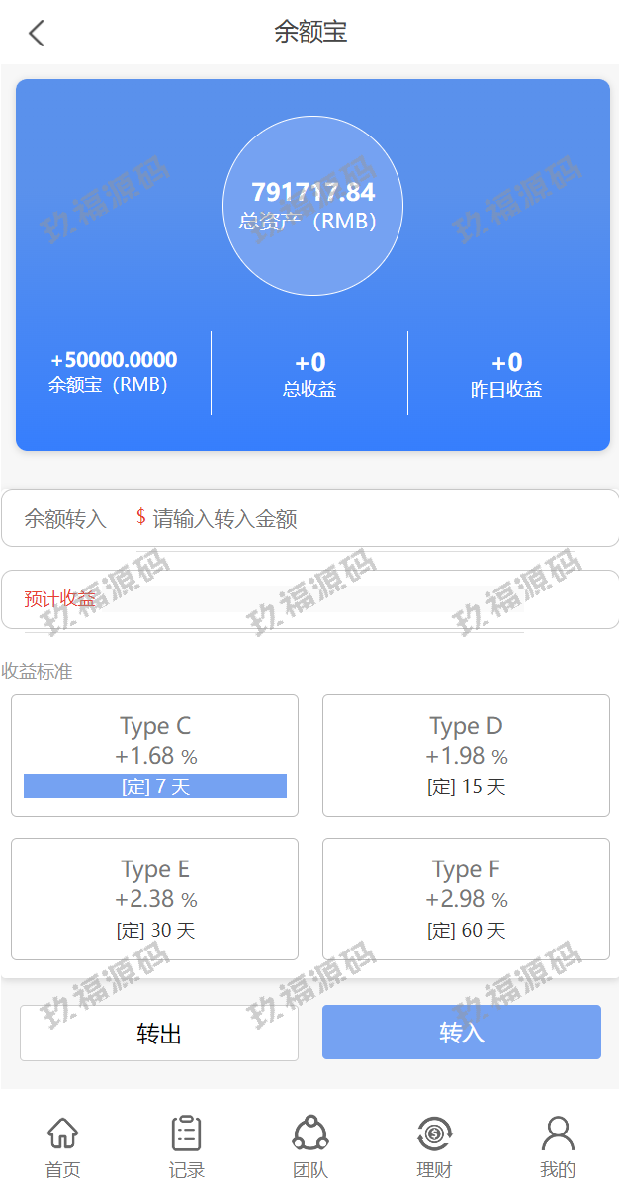This screenshot has width=619, height=1178.
Task: Open the 理财 finance icon
Action: tap(434, 1133)
